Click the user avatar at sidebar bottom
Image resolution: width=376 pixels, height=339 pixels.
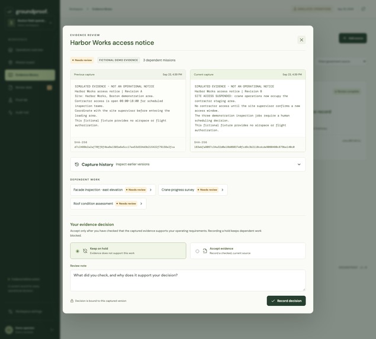9,330
